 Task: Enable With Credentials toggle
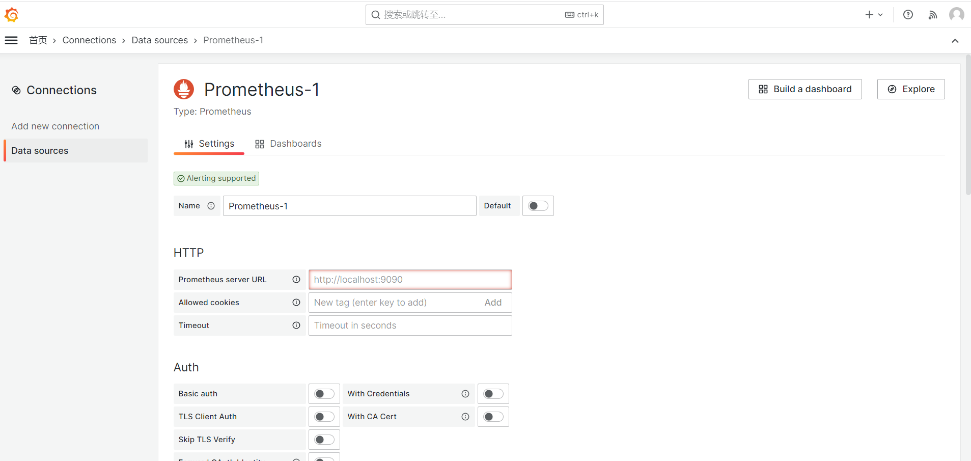point(493,394)
